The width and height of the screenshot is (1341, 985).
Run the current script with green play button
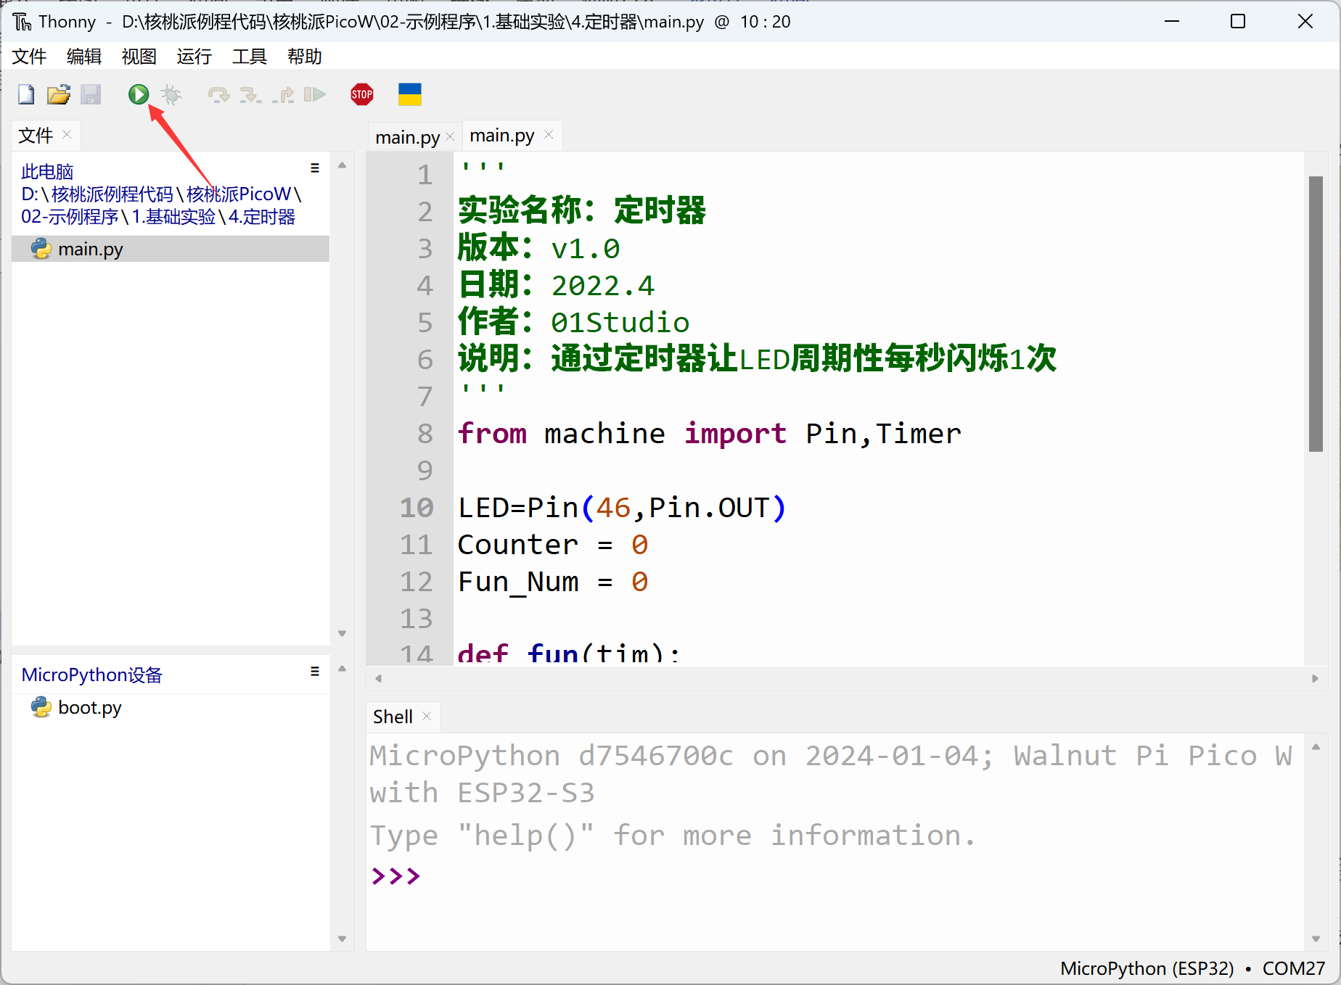[x=138, y=94]
